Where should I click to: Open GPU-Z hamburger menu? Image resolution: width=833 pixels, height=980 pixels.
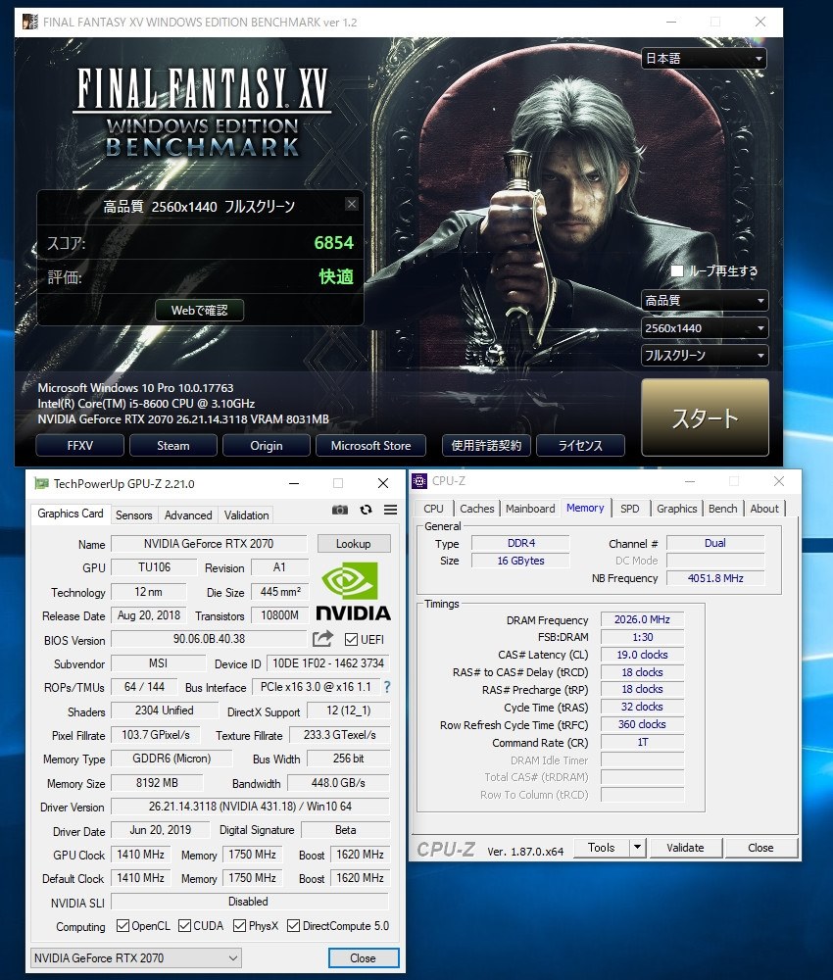[391, 510]
